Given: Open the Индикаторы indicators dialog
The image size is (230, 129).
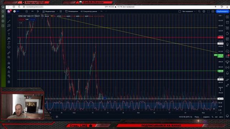Looking at the screenshot, I should (49, 11).
